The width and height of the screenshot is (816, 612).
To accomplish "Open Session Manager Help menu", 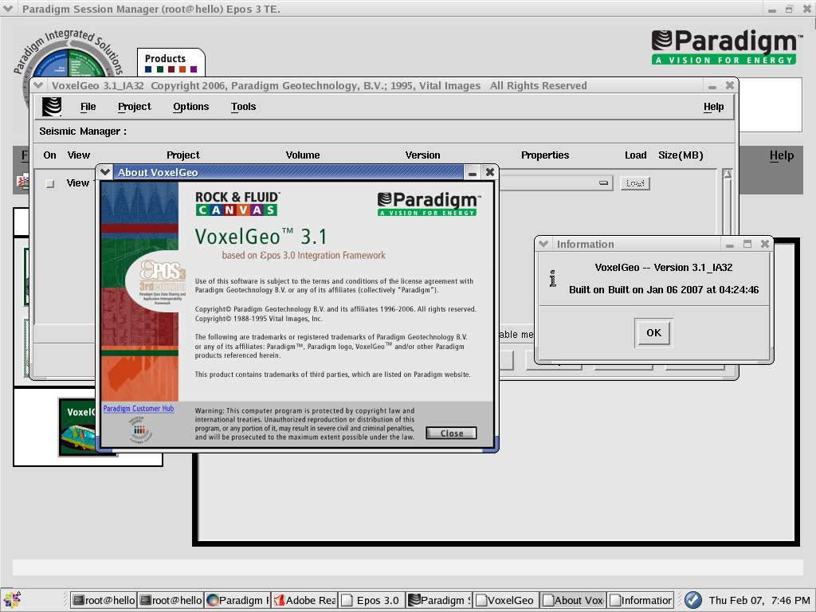I will coord(782,155).
